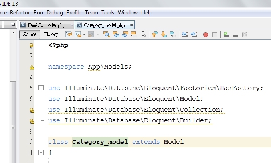The width and height of the screenshot is (271, 163).
Task: Open the Forward history dropdown arrow
Action: point(97,35)
